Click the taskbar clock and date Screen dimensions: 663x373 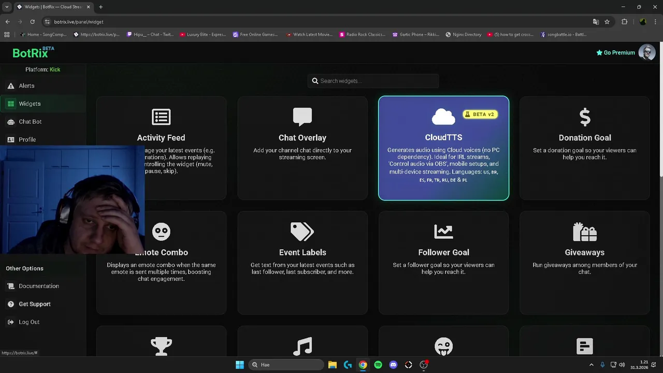(x=639, y=365)
